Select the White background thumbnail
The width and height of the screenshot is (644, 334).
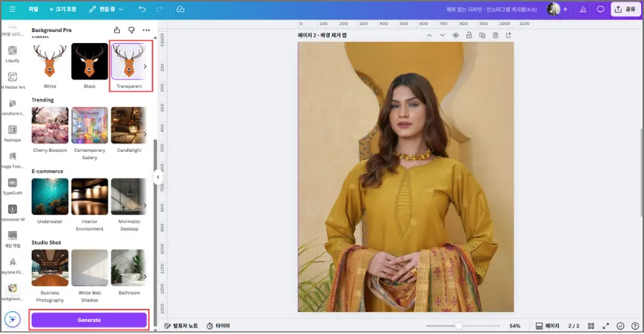[50, 61]
